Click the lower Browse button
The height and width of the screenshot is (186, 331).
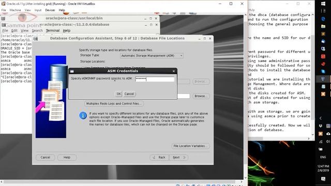(201, 96)
